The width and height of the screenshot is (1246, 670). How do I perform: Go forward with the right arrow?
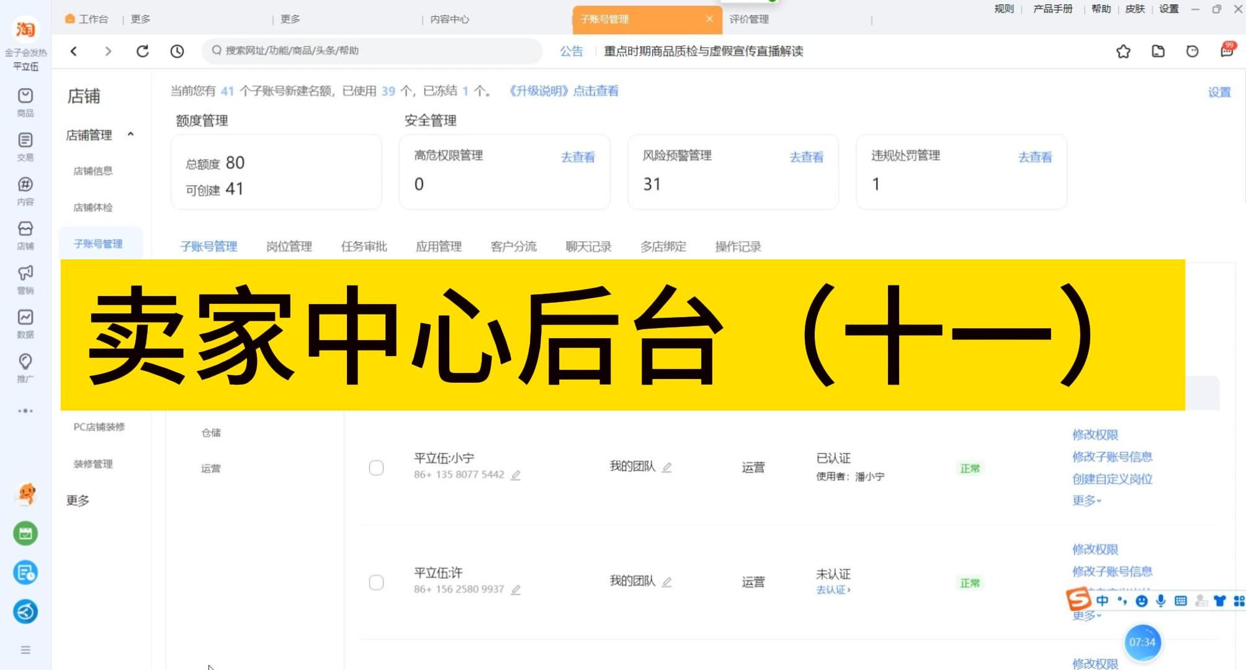click(108, 51)
